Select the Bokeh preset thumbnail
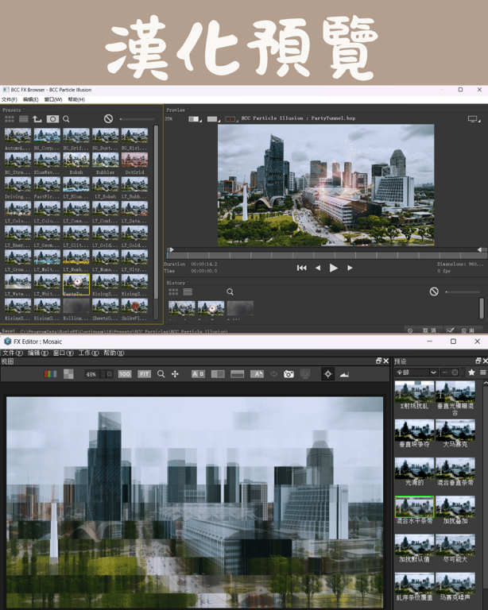This screenshot has height=610, width=488. (x=76, y=160)
